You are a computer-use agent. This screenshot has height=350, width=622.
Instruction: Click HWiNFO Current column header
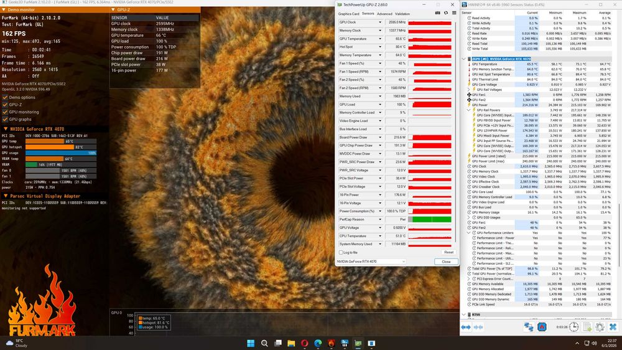(x=532, y=12)
